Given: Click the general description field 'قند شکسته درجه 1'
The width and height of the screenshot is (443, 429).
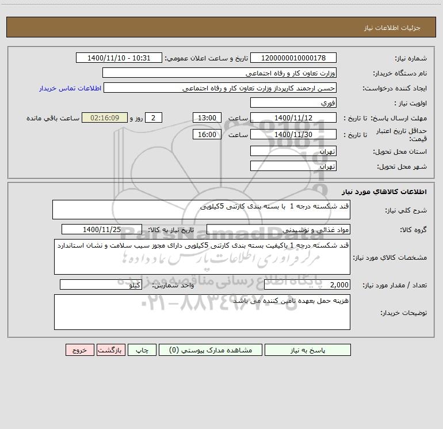Looking at the screenshot, I should 201,210.
